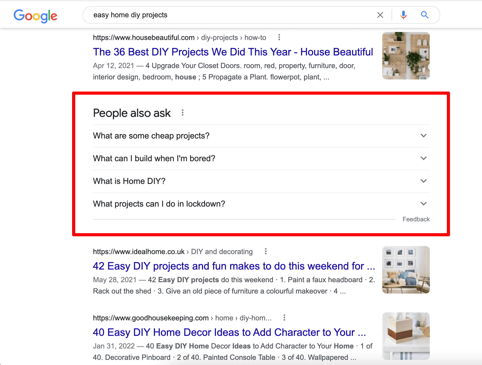This screenshot has height=365, width=482.
Task: Click snippet text starting May 28, 2021
Action: click(234, 286)
